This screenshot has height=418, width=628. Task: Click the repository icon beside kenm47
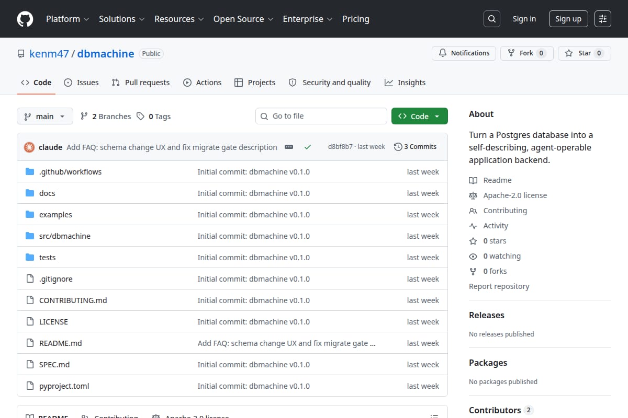pos(21,54)
